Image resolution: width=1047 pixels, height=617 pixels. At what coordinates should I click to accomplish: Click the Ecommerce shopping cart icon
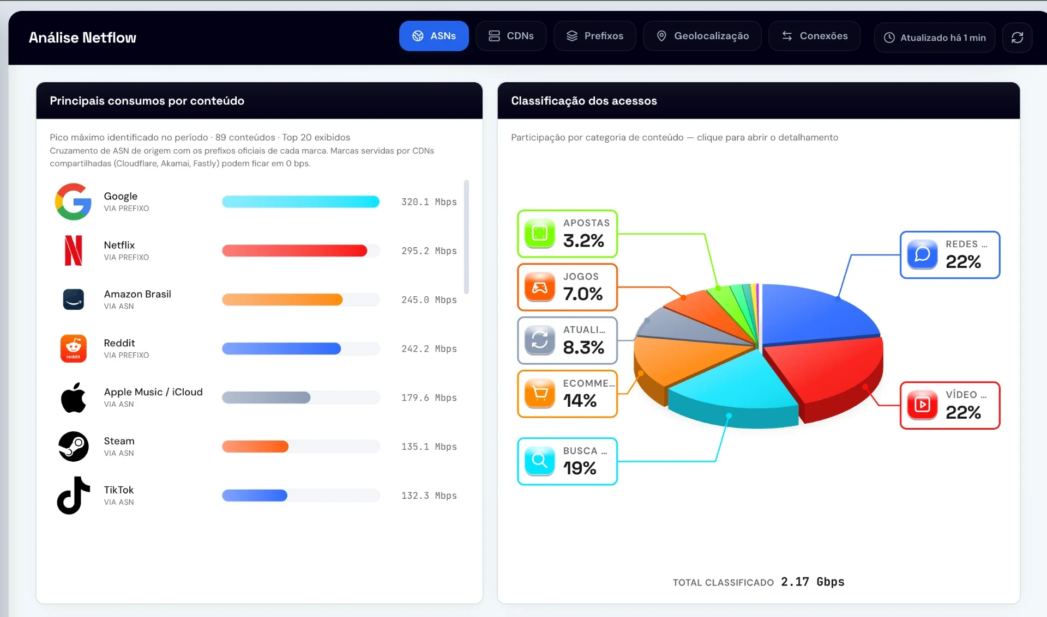(x=539, y=394)
